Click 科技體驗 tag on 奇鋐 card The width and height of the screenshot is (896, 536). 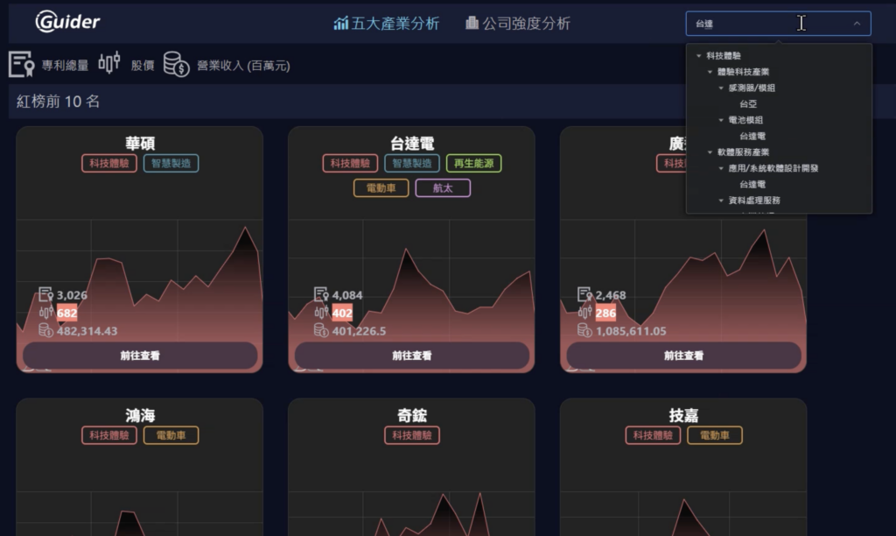coord(412,434)
